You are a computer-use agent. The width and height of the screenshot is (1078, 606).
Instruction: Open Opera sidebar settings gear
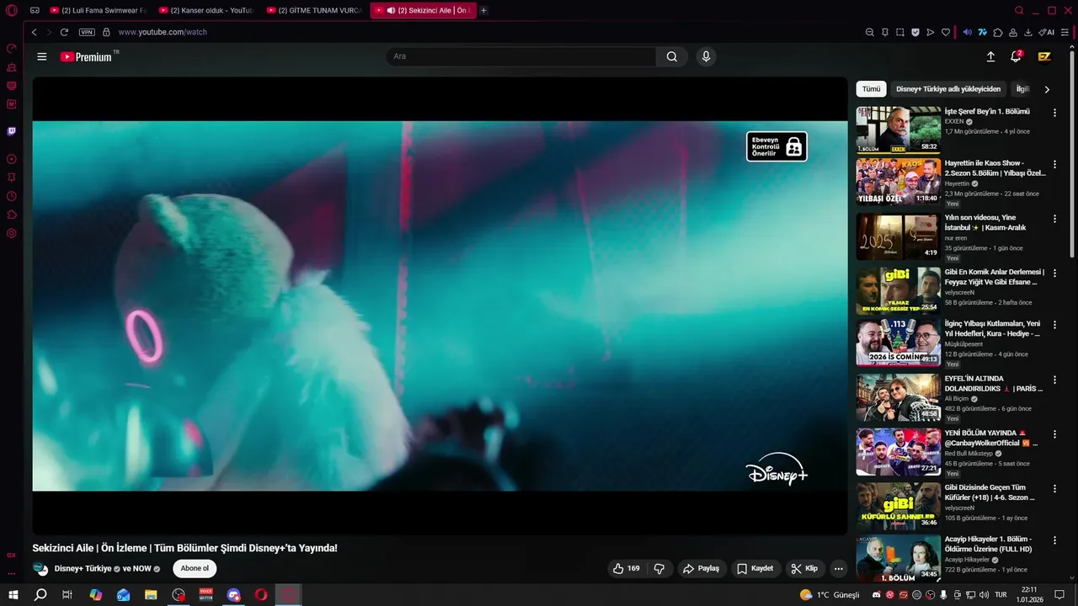(x=12, y=233)
